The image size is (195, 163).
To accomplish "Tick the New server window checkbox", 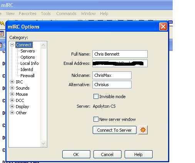I will pos(96,119).
